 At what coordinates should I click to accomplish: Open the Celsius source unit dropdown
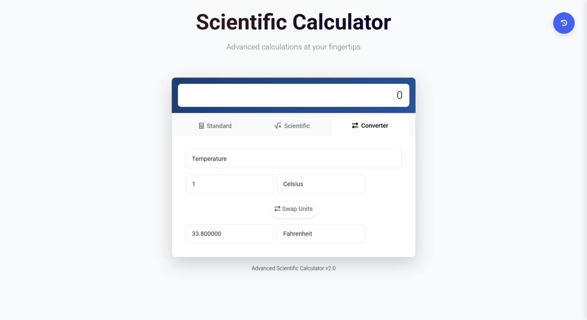(320, 184)
